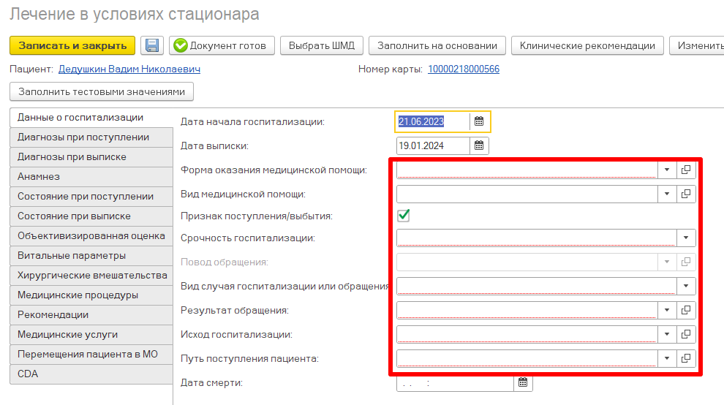Open selection form for Результат обращения

pyautogui.click(x=686, y=310)
